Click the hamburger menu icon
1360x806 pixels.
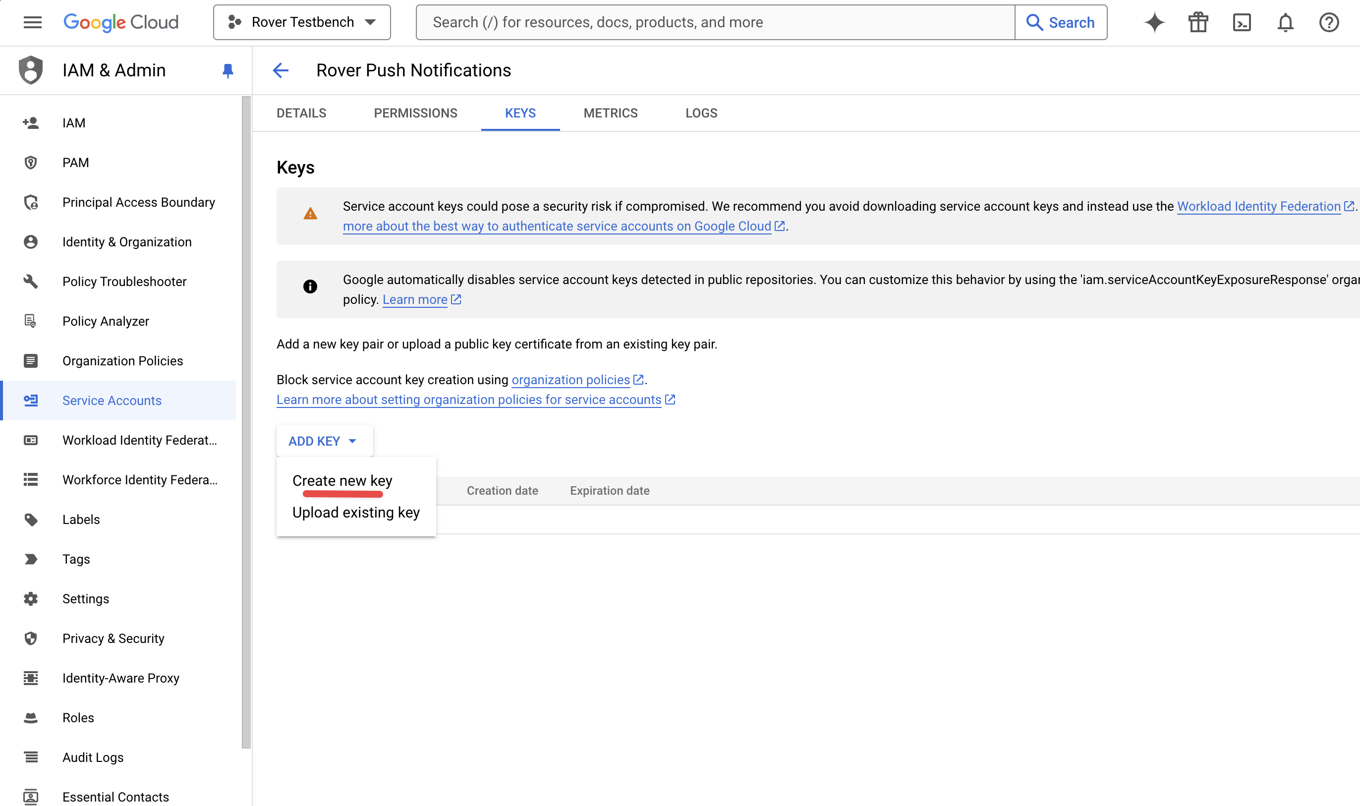click(33, 21)
